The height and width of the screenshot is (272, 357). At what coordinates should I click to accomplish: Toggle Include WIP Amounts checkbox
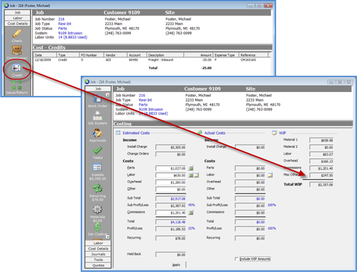tap(236, 259)
